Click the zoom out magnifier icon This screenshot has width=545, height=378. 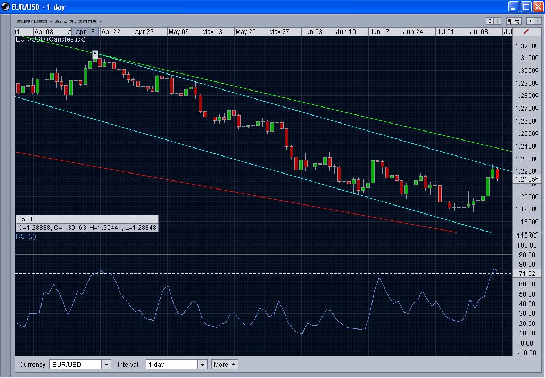pyautogui.click(x=517, y=21)
